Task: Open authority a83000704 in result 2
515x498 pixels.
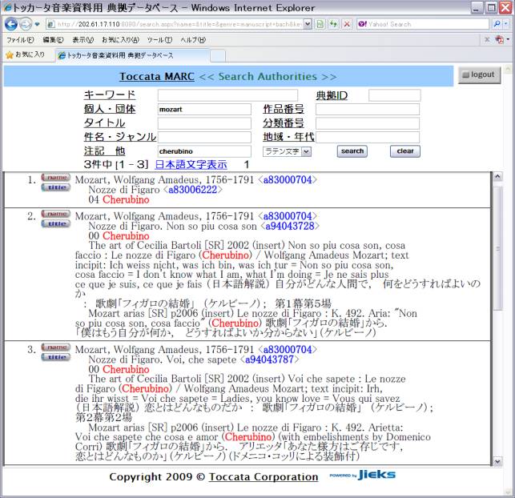Action: click(x=288, y=216)
